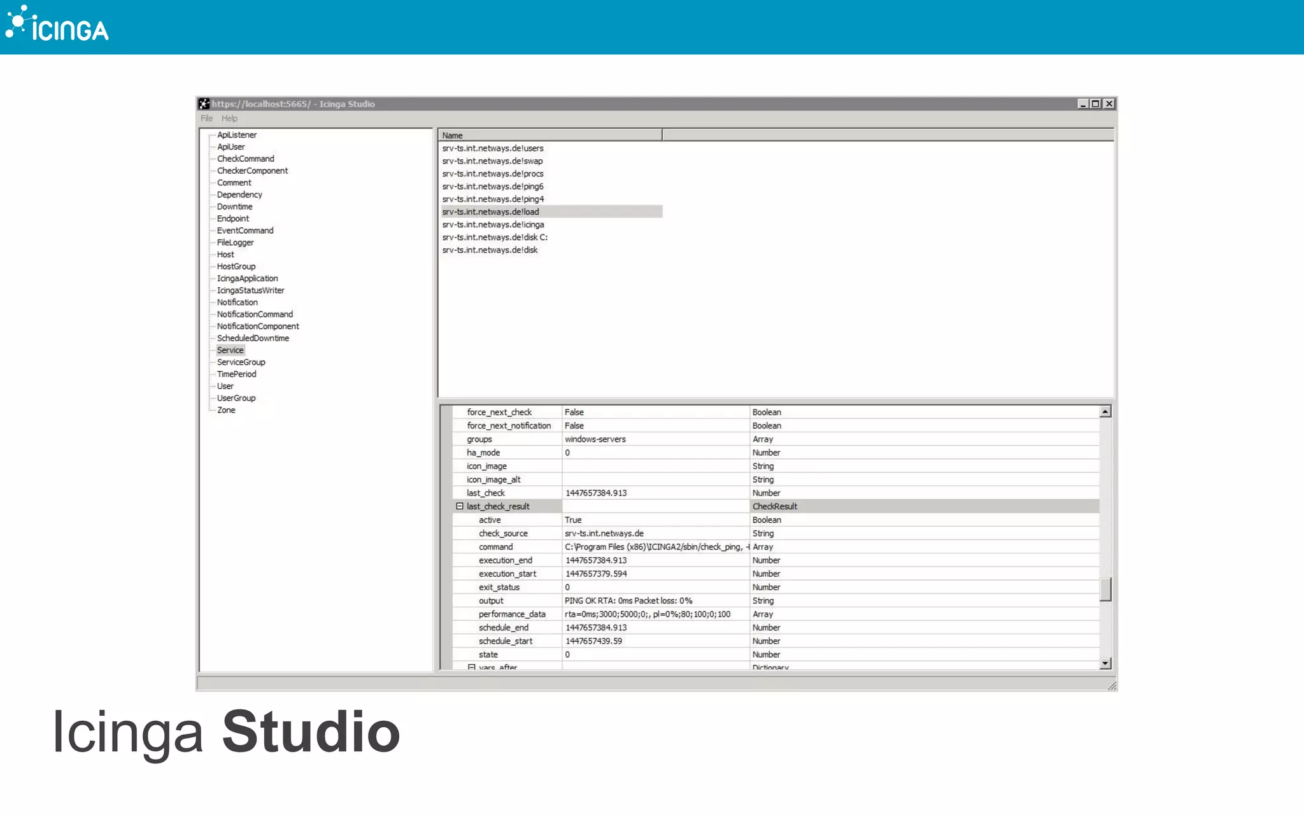Click the icon_image_alt property name
The height and width of the screenshot is (815, 1304).
(493, 479)
